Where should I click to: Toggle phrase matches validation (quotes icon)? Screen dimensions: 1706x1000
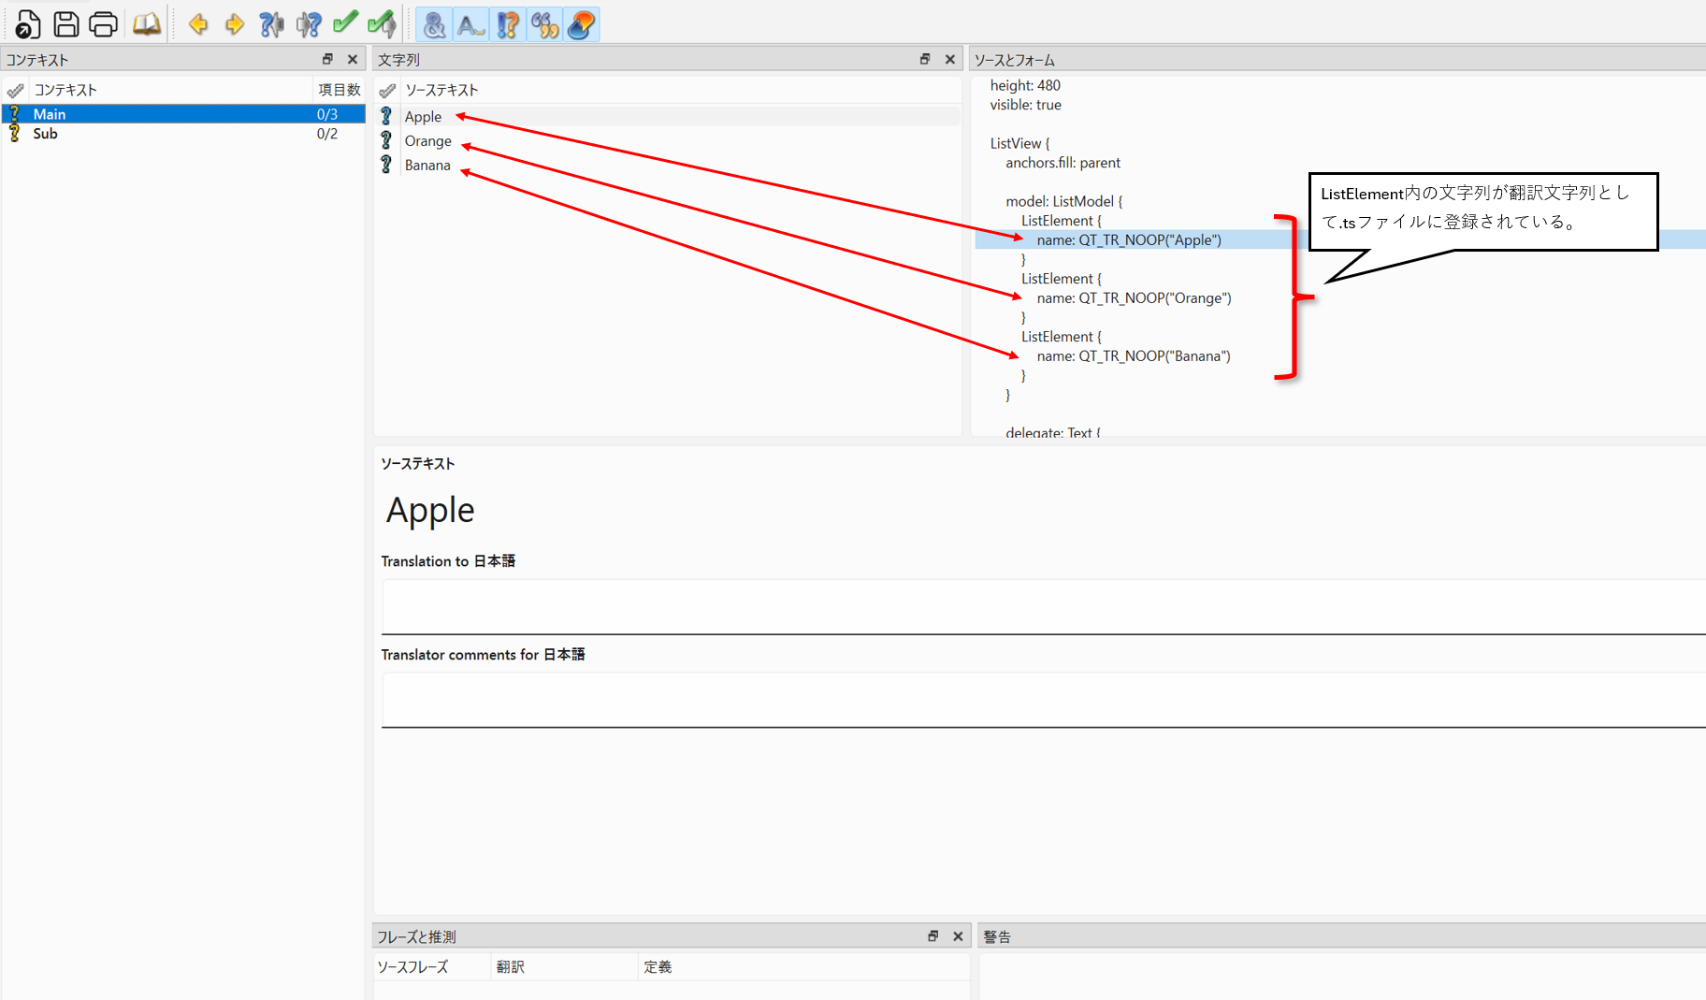point(544,25)
